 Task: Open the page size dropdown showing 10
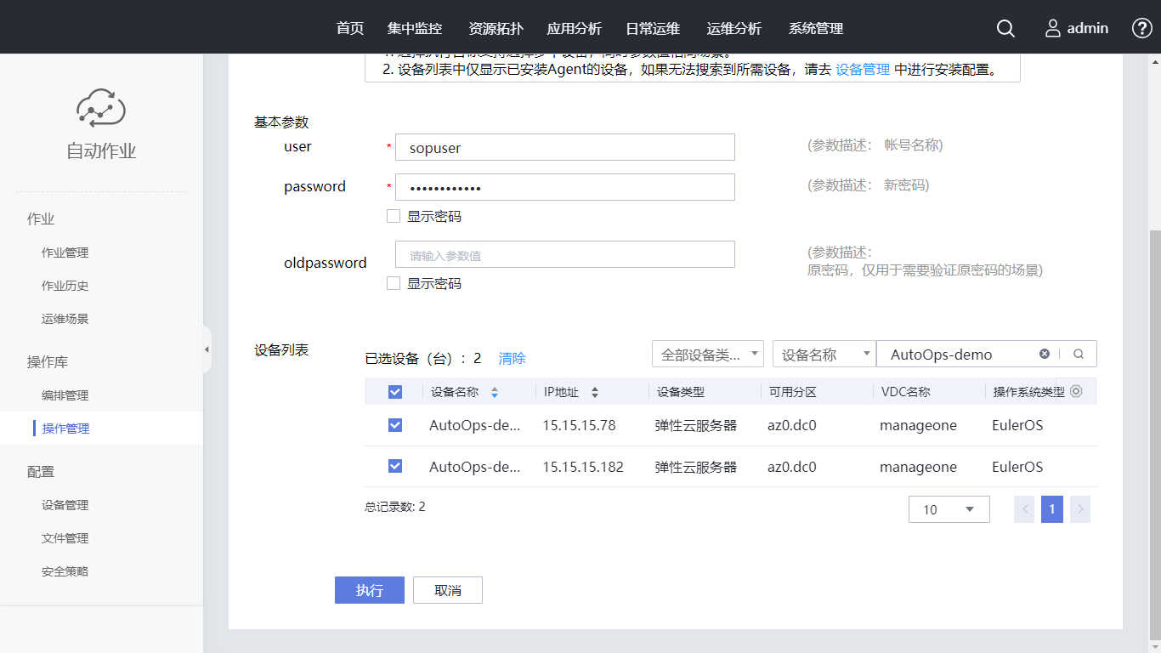coord(949,509)
